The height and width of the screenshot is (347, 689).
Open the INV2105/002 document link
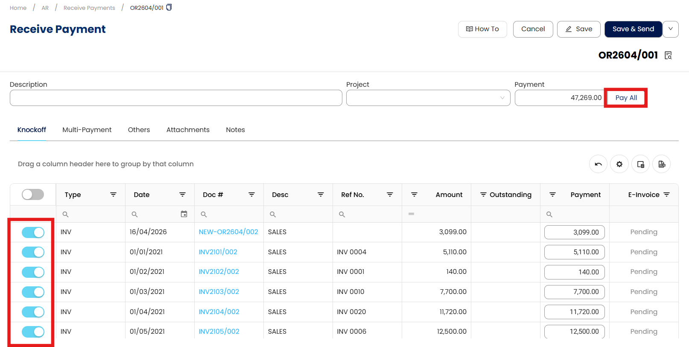coord(219,332)
